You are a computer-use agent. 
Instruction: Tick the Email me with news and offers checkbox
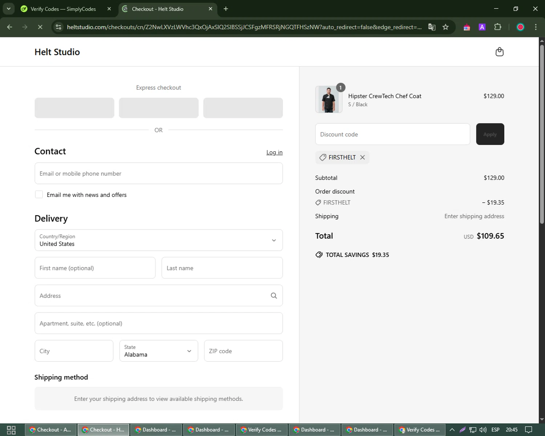[x=39, y=194]
